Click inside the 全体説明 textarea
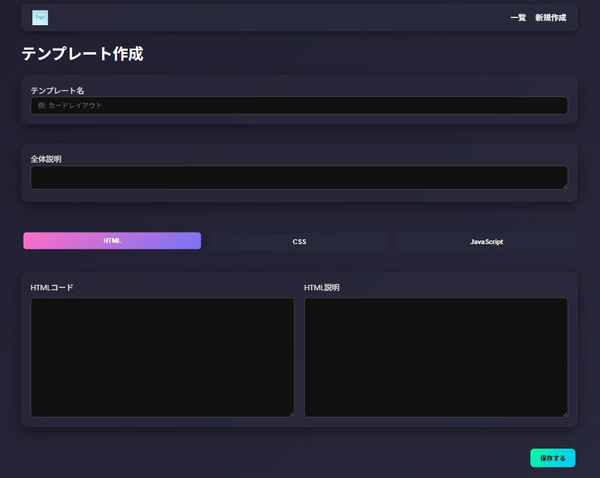Viewport: 600px width, 478px height. point(299,178)
